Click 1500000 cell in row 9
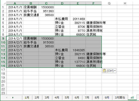139x101 pixels. [47, 38]
